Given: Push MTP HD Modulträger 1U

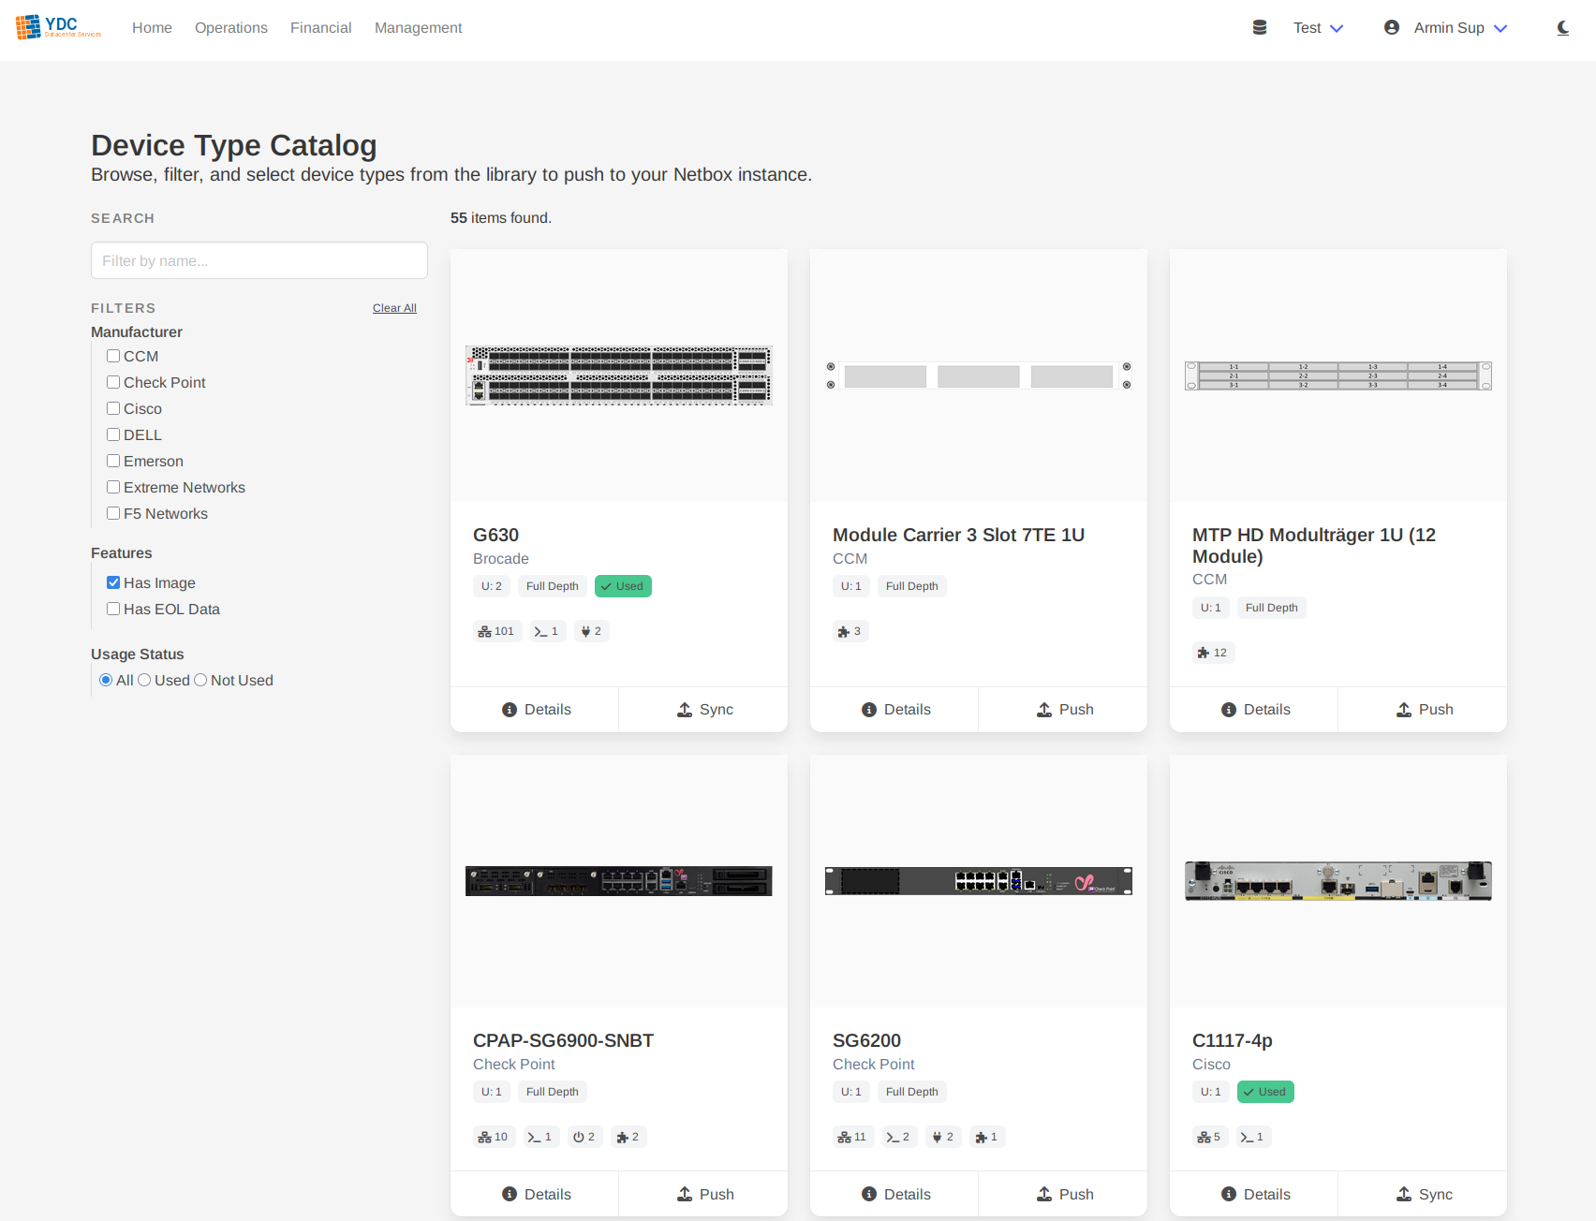Looking at the screenshot, I should point(1423,710).
